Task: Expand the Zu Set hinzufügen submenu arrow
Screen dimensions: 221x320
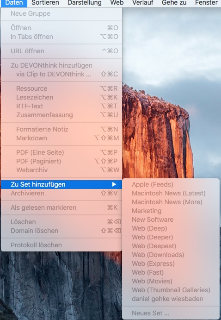Action: click(114, 184)
